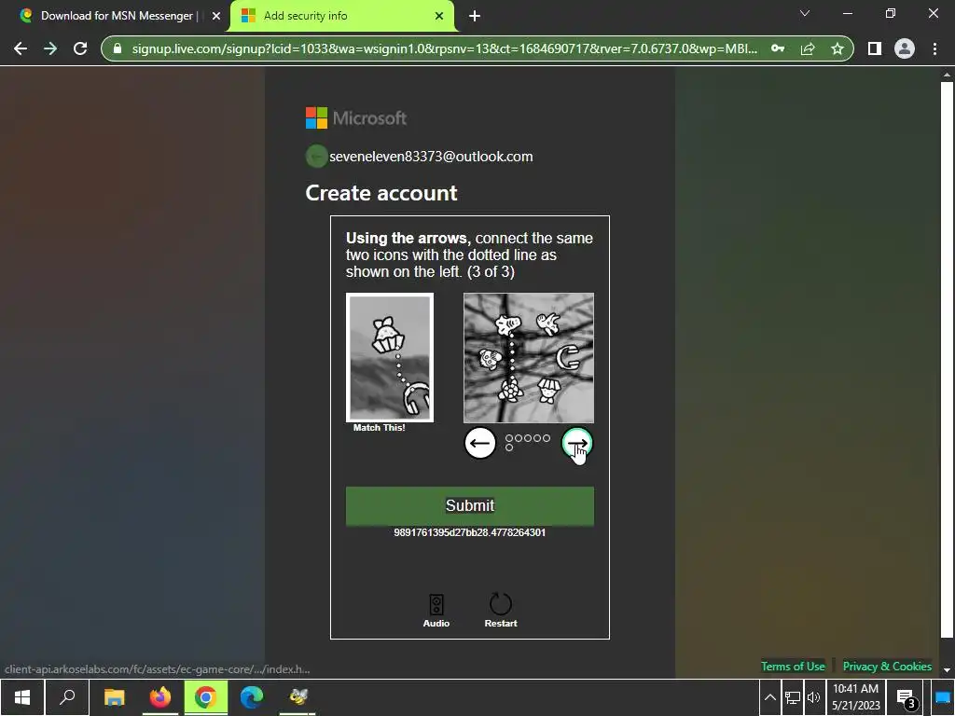Click the Create account heading

click(x=381, y=193)
